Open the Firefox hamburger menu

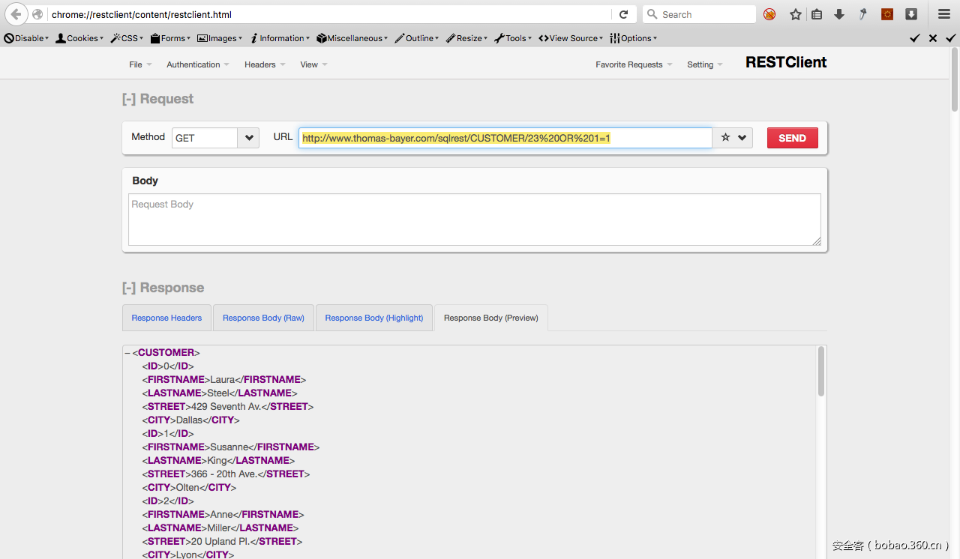pos(944,14)
